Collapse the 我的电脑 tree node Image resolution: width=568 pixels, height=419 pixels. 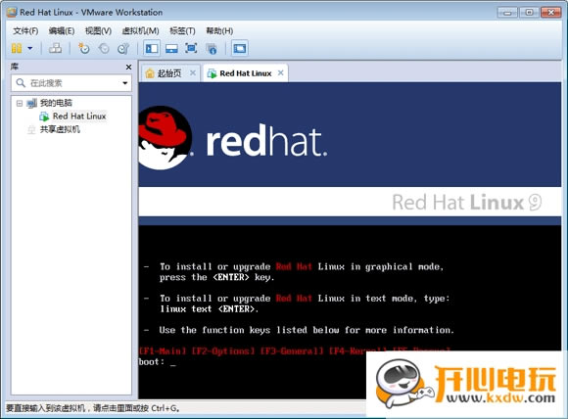coord(20,103)
